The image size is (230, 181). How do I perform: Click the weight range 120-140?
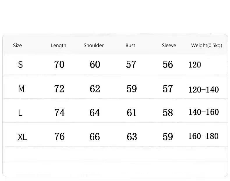pos(204,89)
